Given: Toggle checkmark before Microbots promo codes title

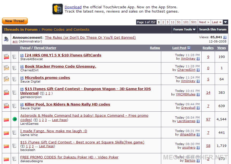Looking at the screenshot, I should 22,78.
